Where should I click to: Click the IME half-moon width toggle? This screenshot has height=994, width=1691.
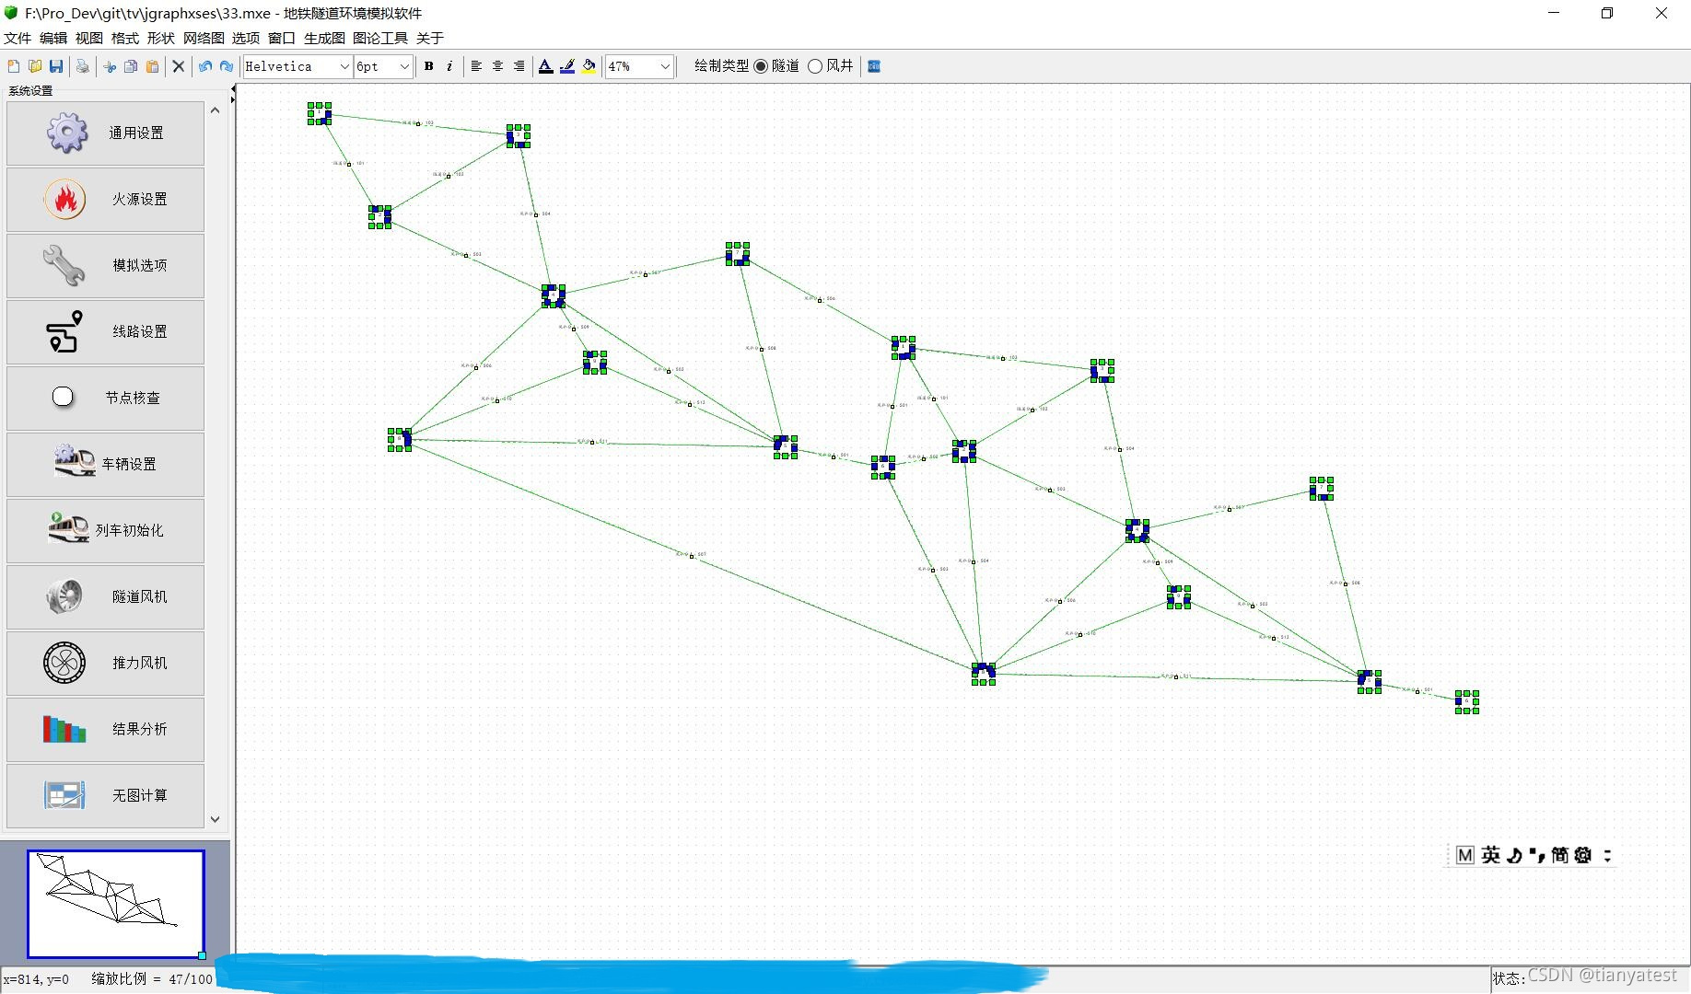tap(1514, 855)
